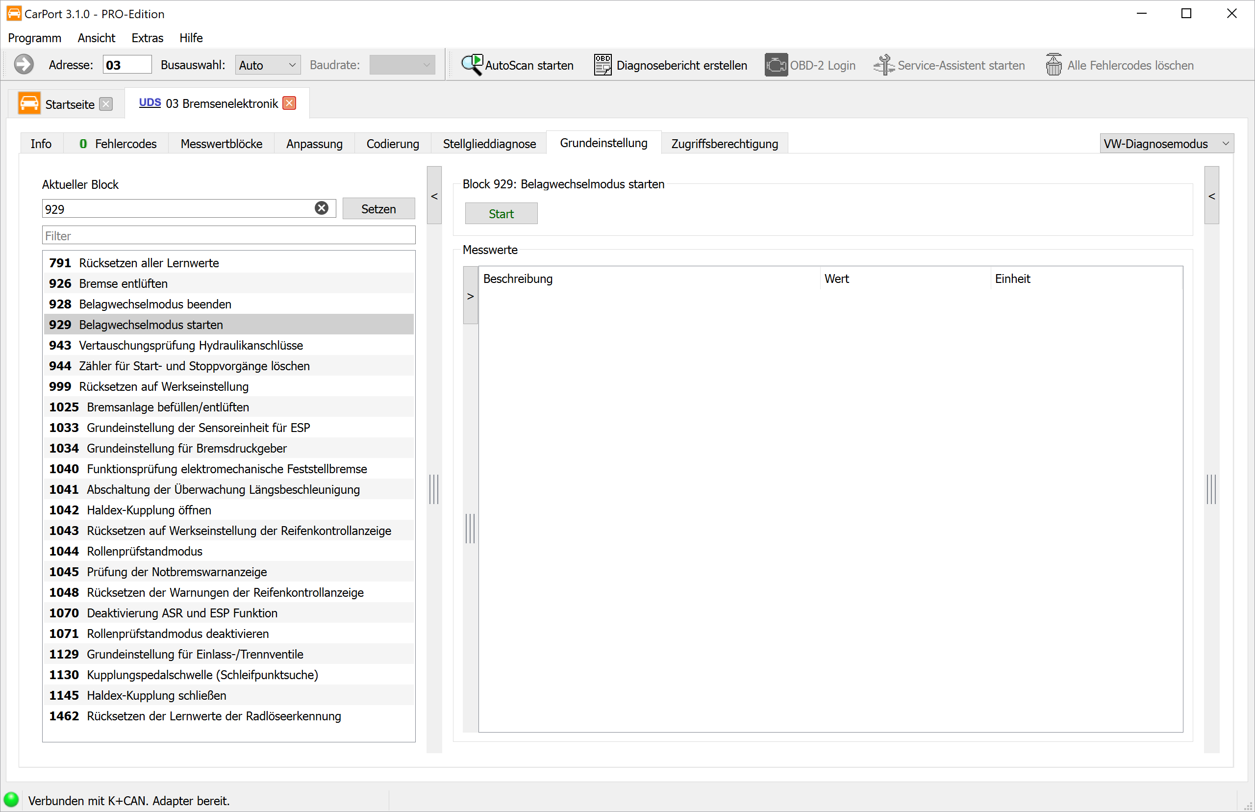This screenshot has width=1255, height=812.
Task: Click the vertical splitter handle beside block list
Action: pyautogui.click(x=434, y=489)
